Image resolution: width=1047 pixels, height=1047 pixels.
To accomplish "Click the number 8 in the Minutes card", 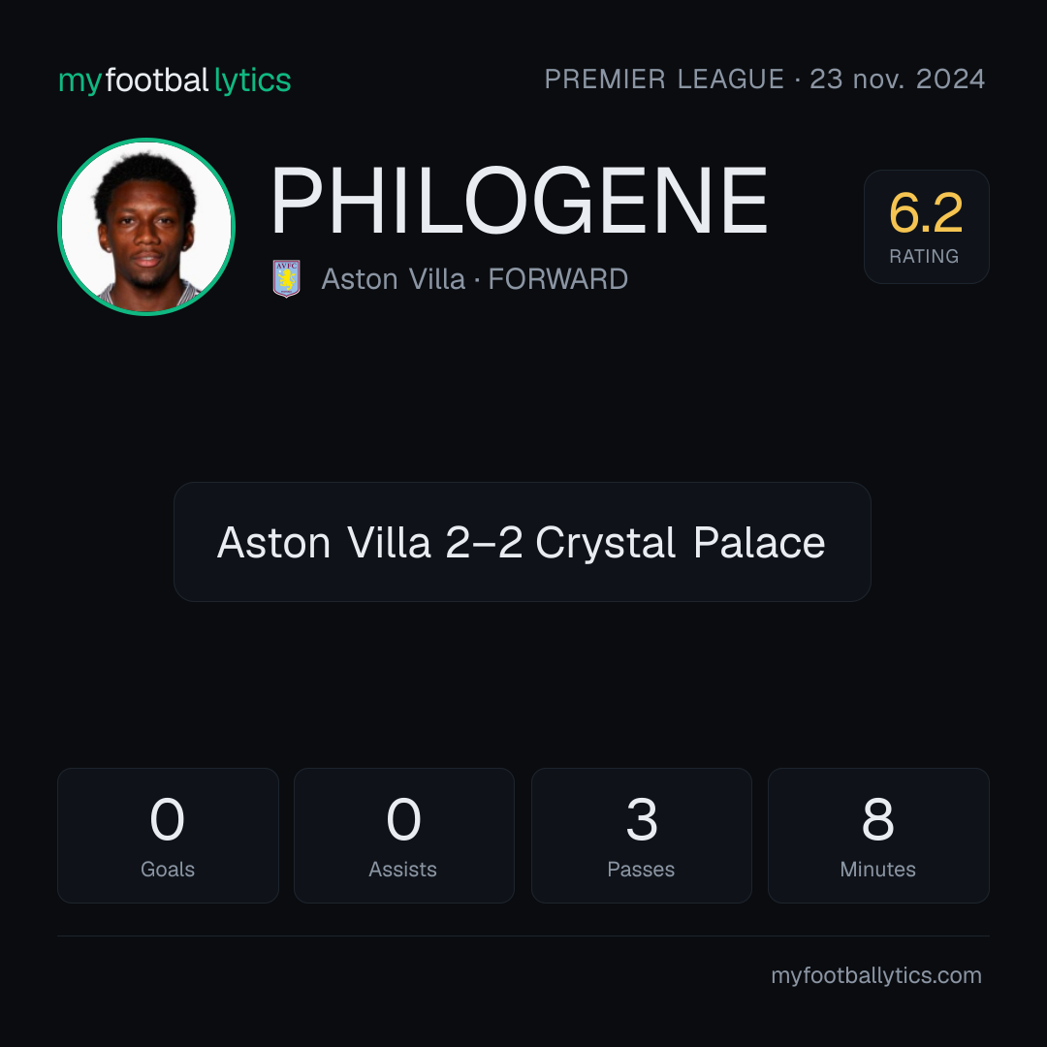I will coord(878,818).
